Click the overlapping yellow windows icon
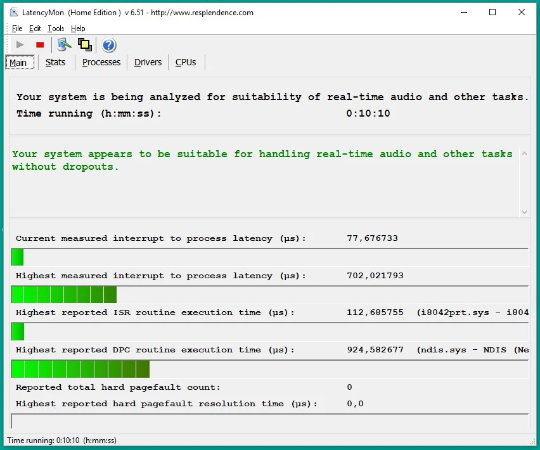This screenshot has width=540, height=450. (84, 44)
